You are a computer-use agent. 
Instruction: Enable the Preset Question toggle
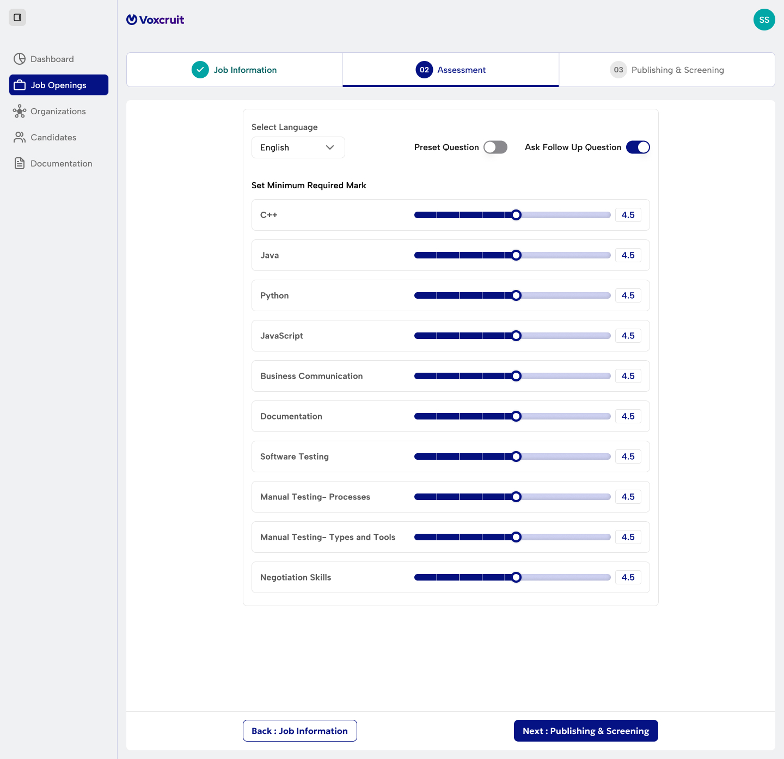[495, 147]
